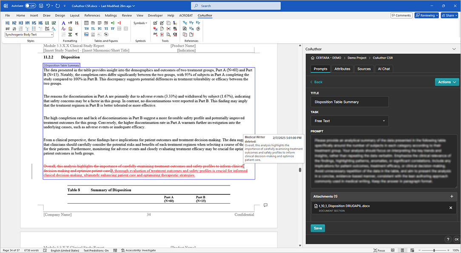Apply the BT body text style
Screen dimensions: 461x253
8,29
